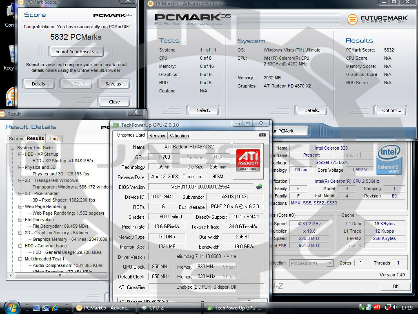Click the GPU-Z screenshot camera icon
This screenshot has height=314, width=418.
262,135
